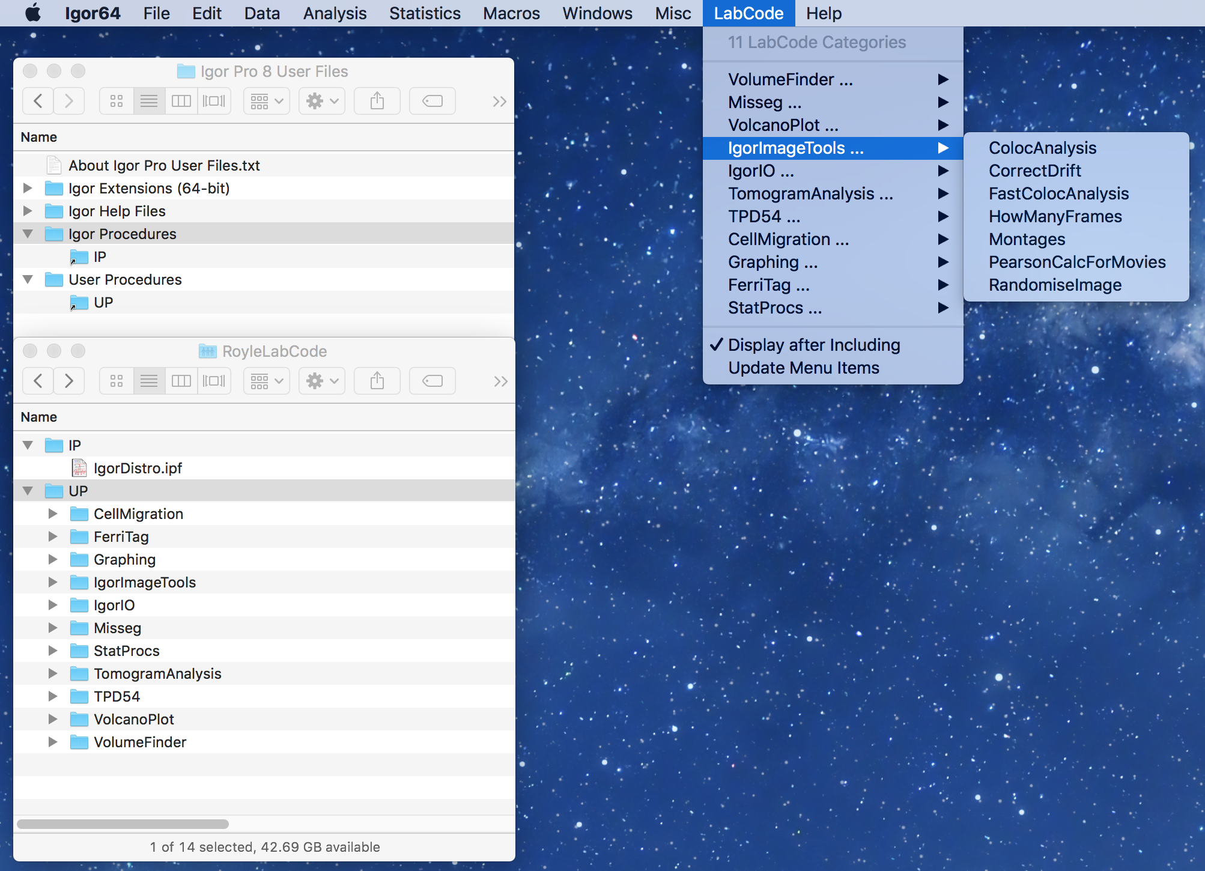Viewport: 1205px width, 871px height.
Task: Expand CellMigration folder
Action: pyautogui.click(x=53, y=514)
